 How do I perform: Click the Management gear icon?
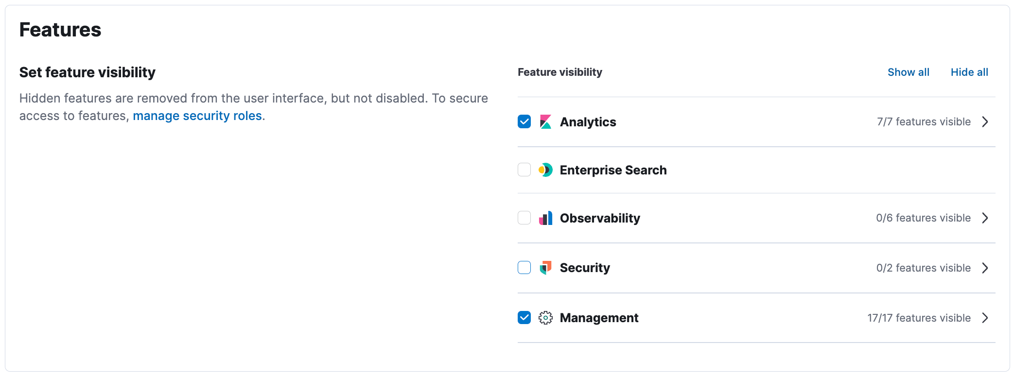click(545, 318)
